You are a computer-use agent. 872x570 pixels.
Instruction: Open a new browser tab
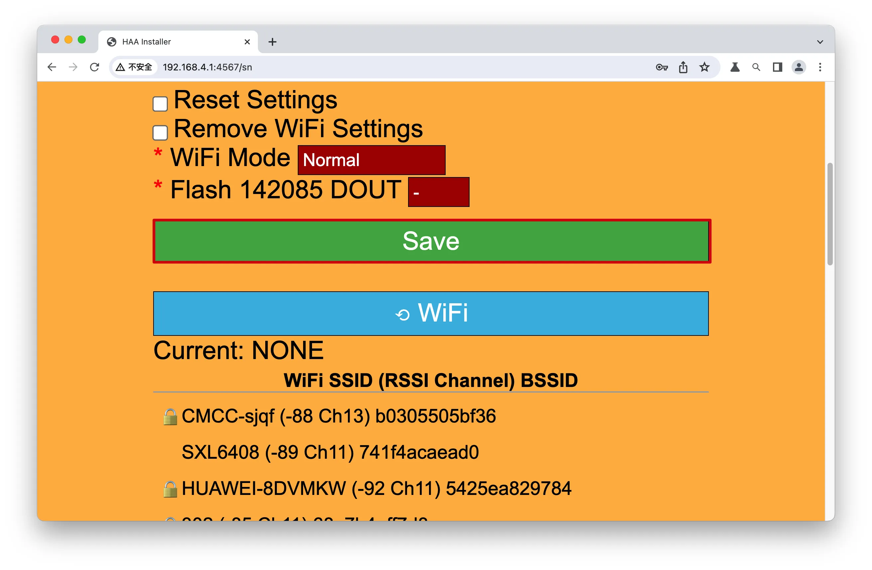click(272, 42)
